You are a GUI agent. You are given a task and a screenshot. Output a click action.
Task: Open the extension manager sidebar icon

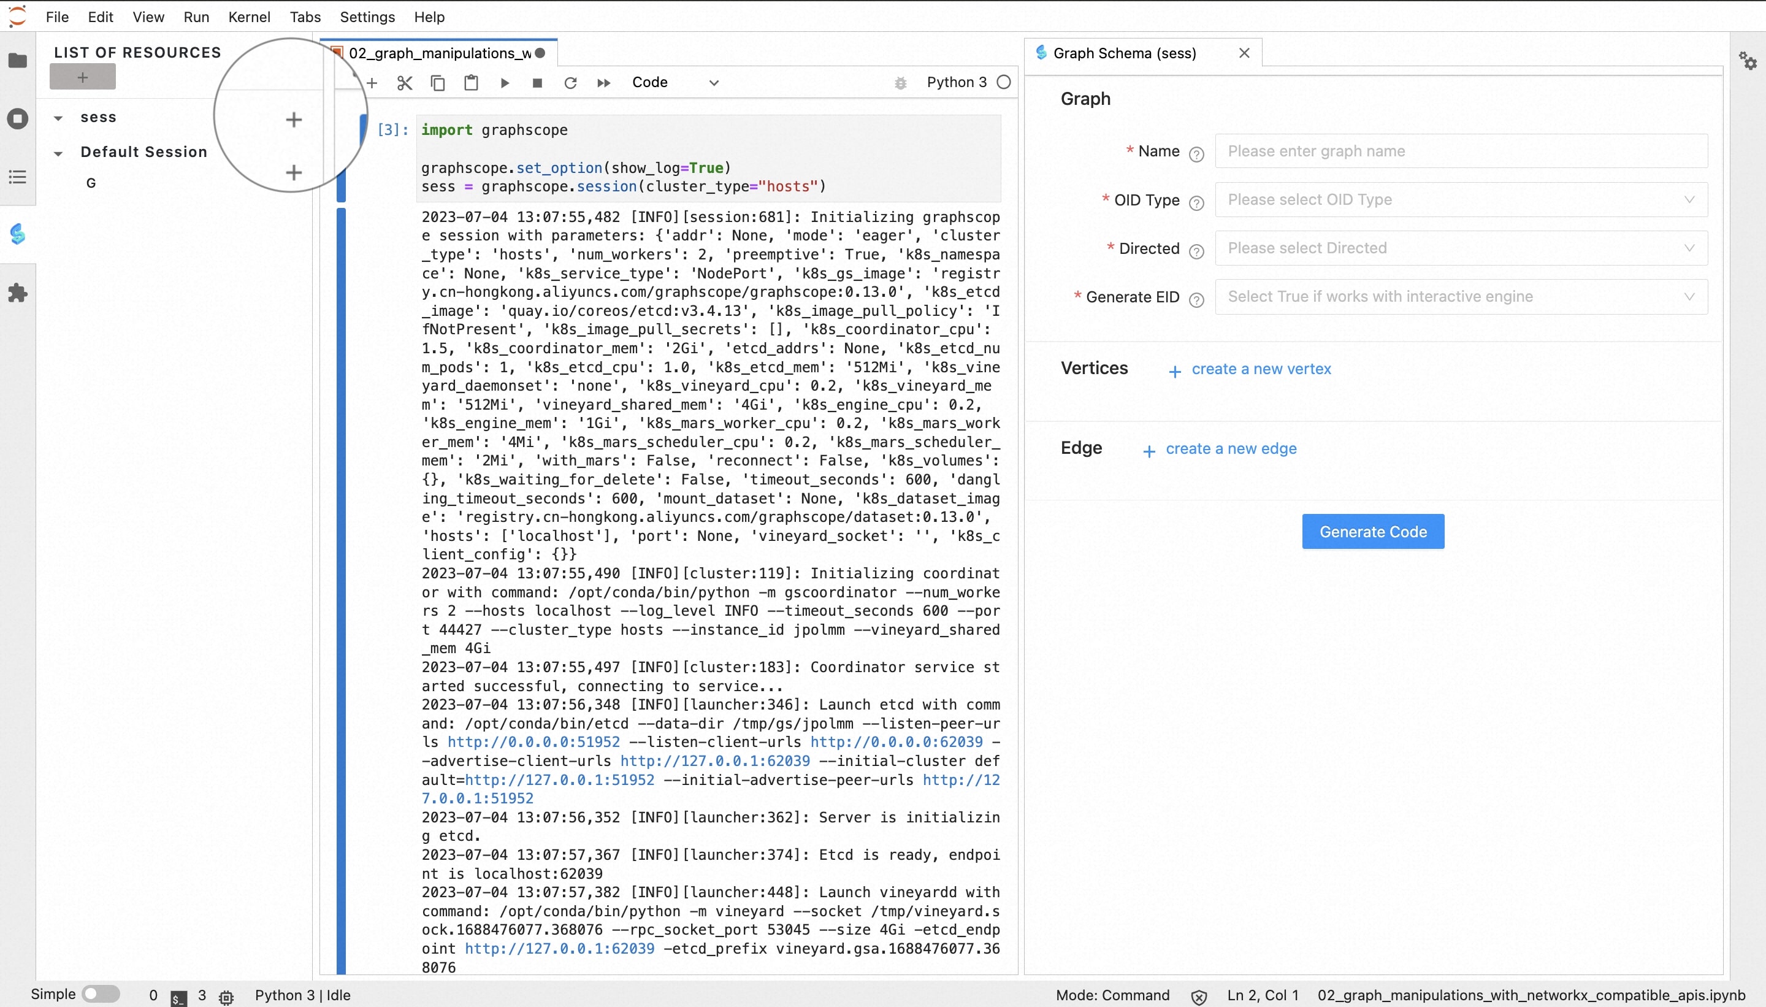pyautogui.click(x=18, y=293)
